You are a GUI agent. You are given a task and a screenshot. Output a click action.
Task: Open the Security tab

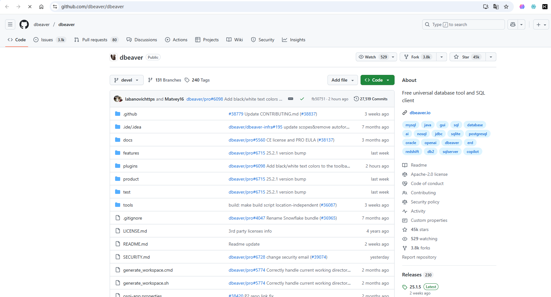coord(263,40)
